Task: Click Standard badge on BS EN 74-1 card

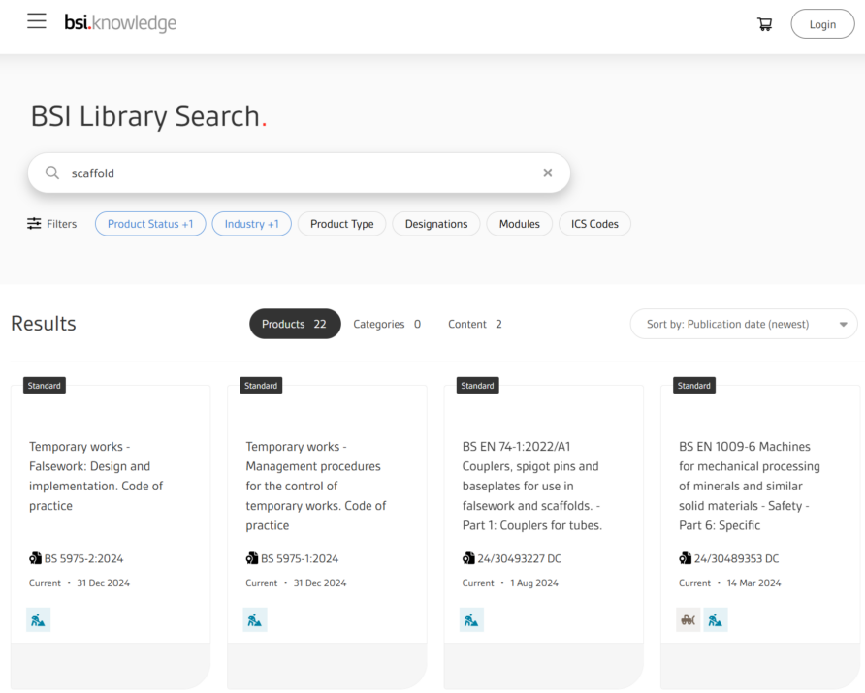Action: click(478, 386)
